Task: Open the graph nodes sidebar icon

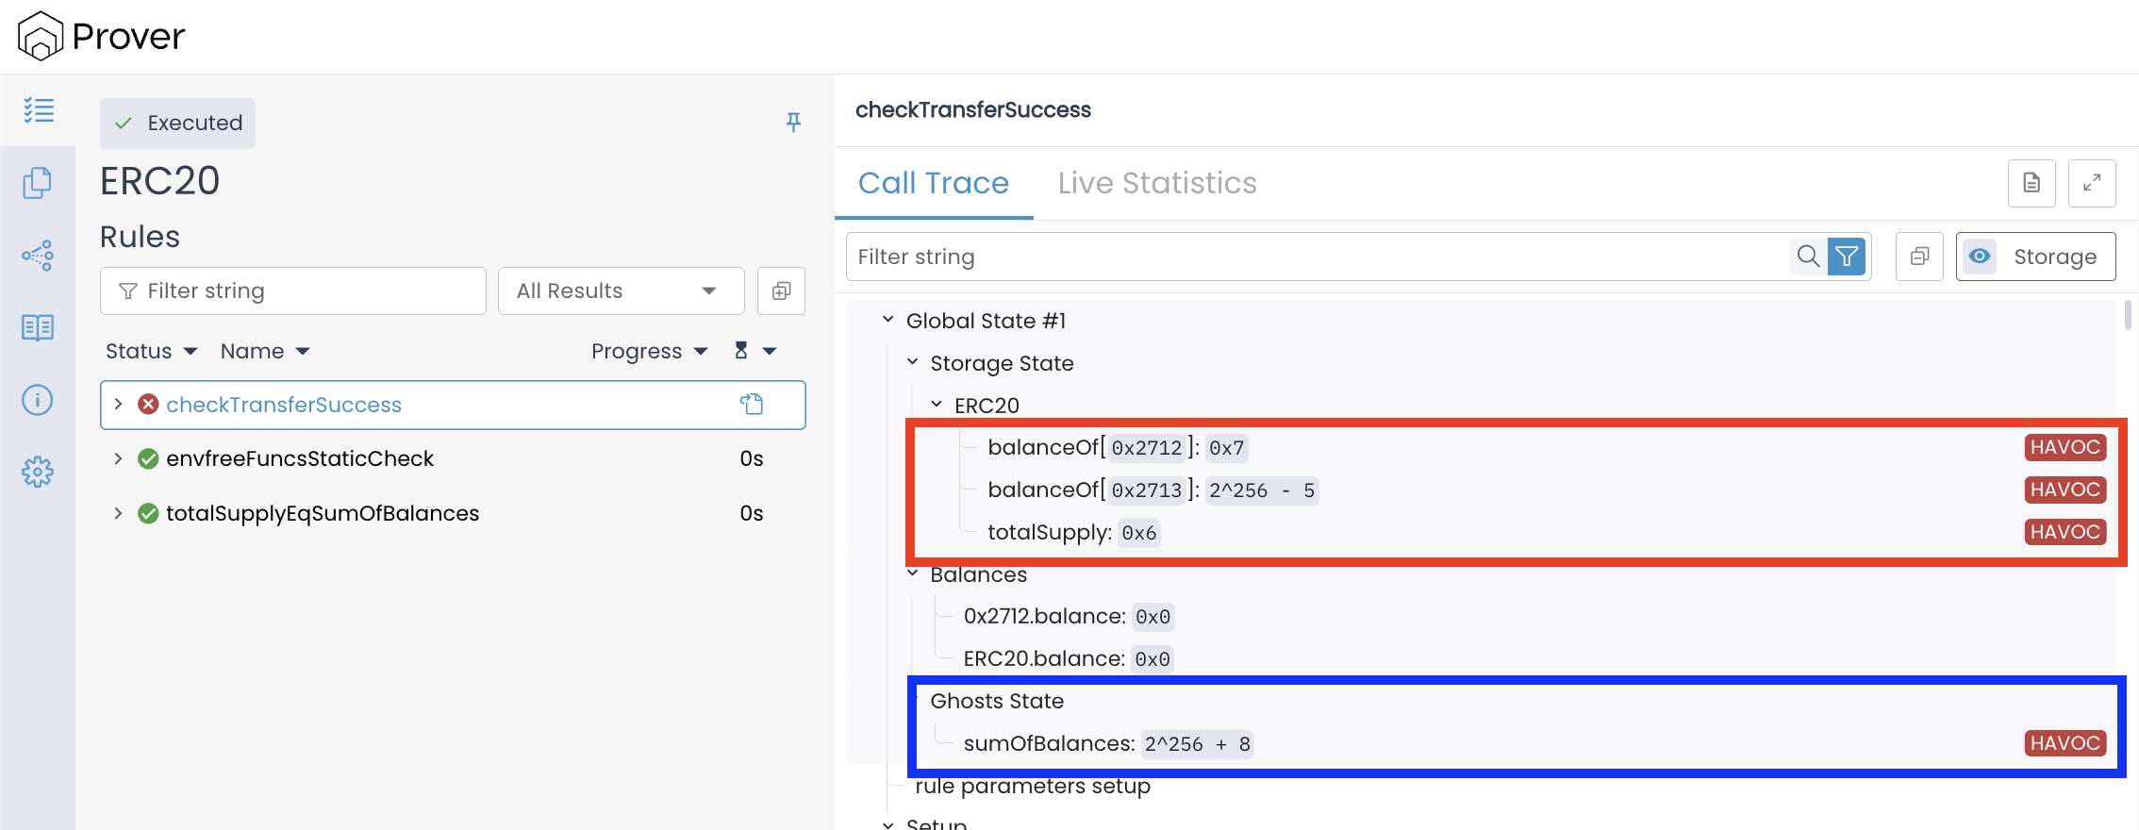Action: click(38, 256)
